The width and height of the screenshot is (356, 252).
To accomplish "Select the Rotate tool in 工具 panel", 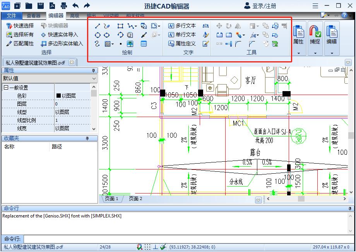I will (x=229, y=26).
